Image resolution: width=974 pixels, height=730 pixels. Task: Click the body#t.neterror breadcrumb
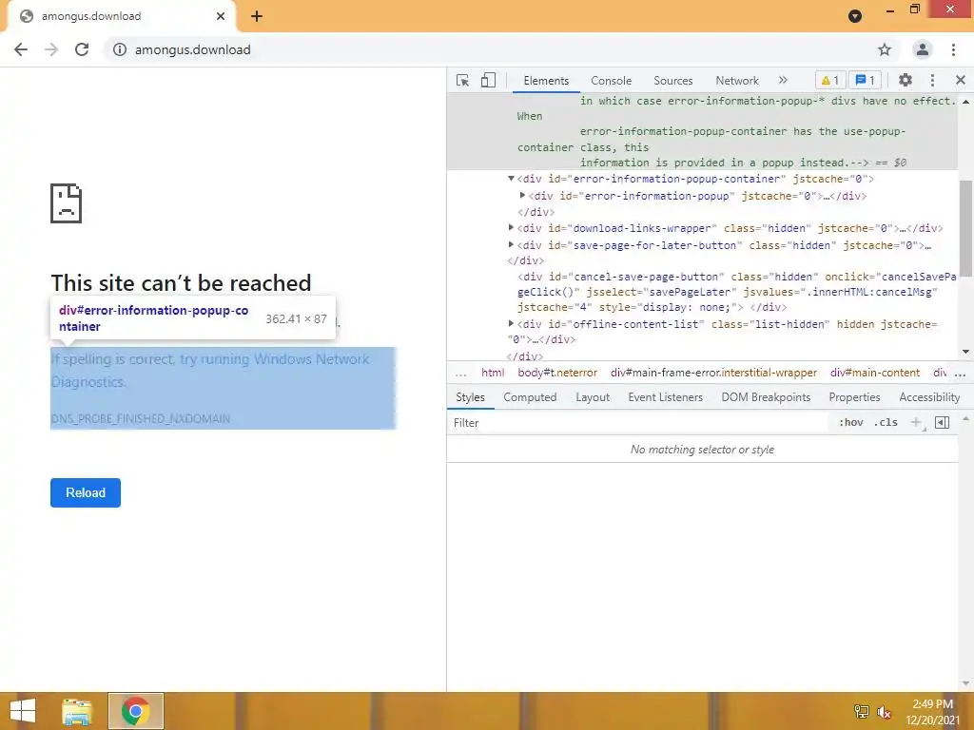click(557, 373)
